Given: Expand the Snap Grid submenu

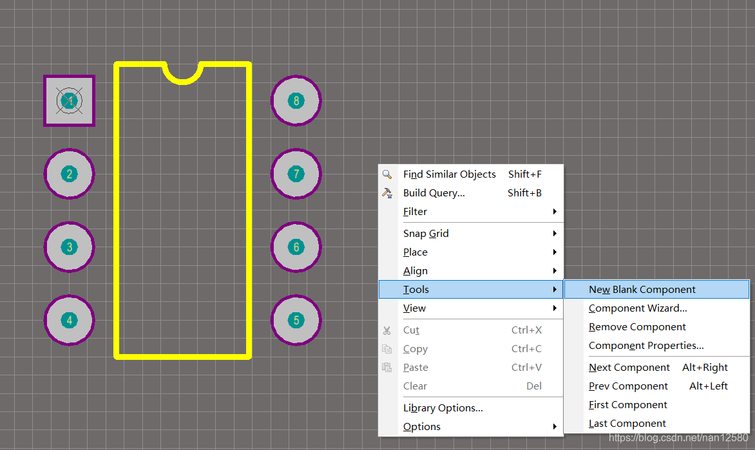Looking at the screenshot, I should [471, 234].
